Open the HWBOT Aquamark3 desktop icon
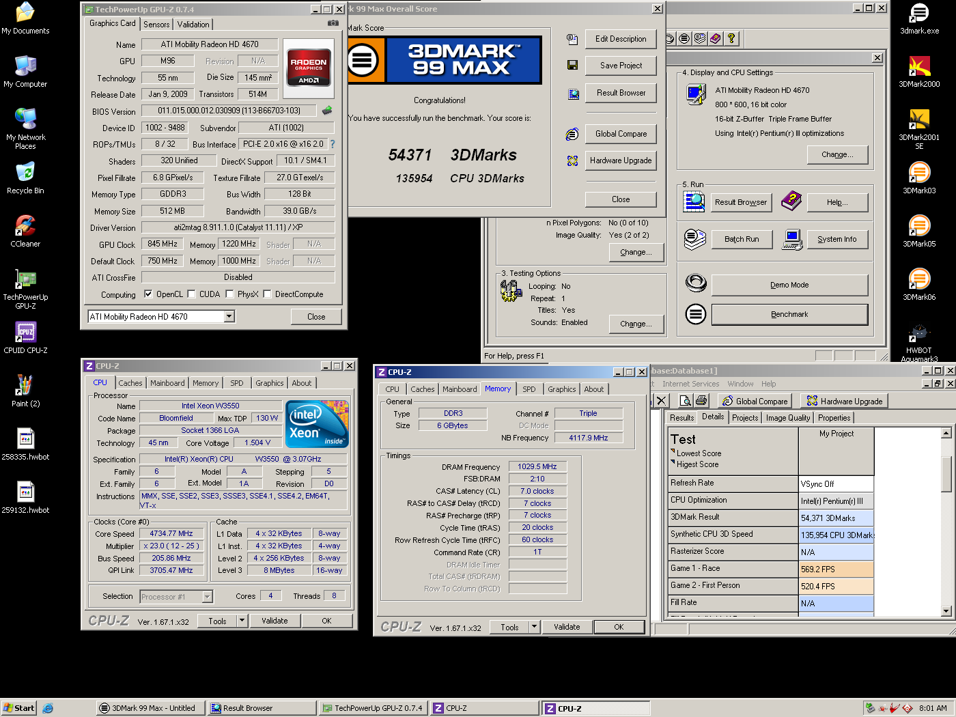This screenshot has height=717, width=956. [919, 342]
